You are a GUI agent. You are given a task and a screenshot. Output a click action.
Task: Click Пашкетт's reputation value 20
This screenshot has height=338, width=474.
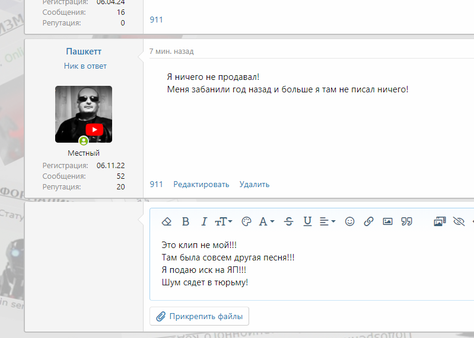[x=120, y=187]
